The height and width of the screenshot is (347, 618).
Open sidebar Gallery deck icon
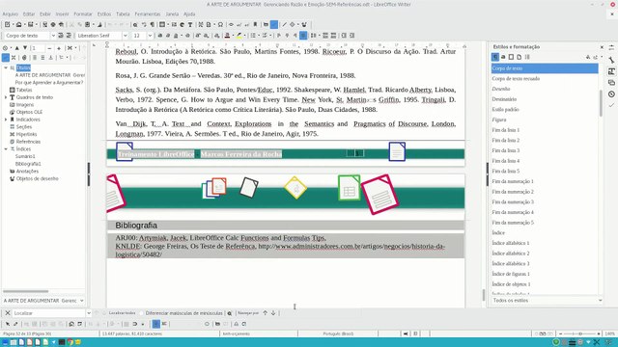(611, 83)
